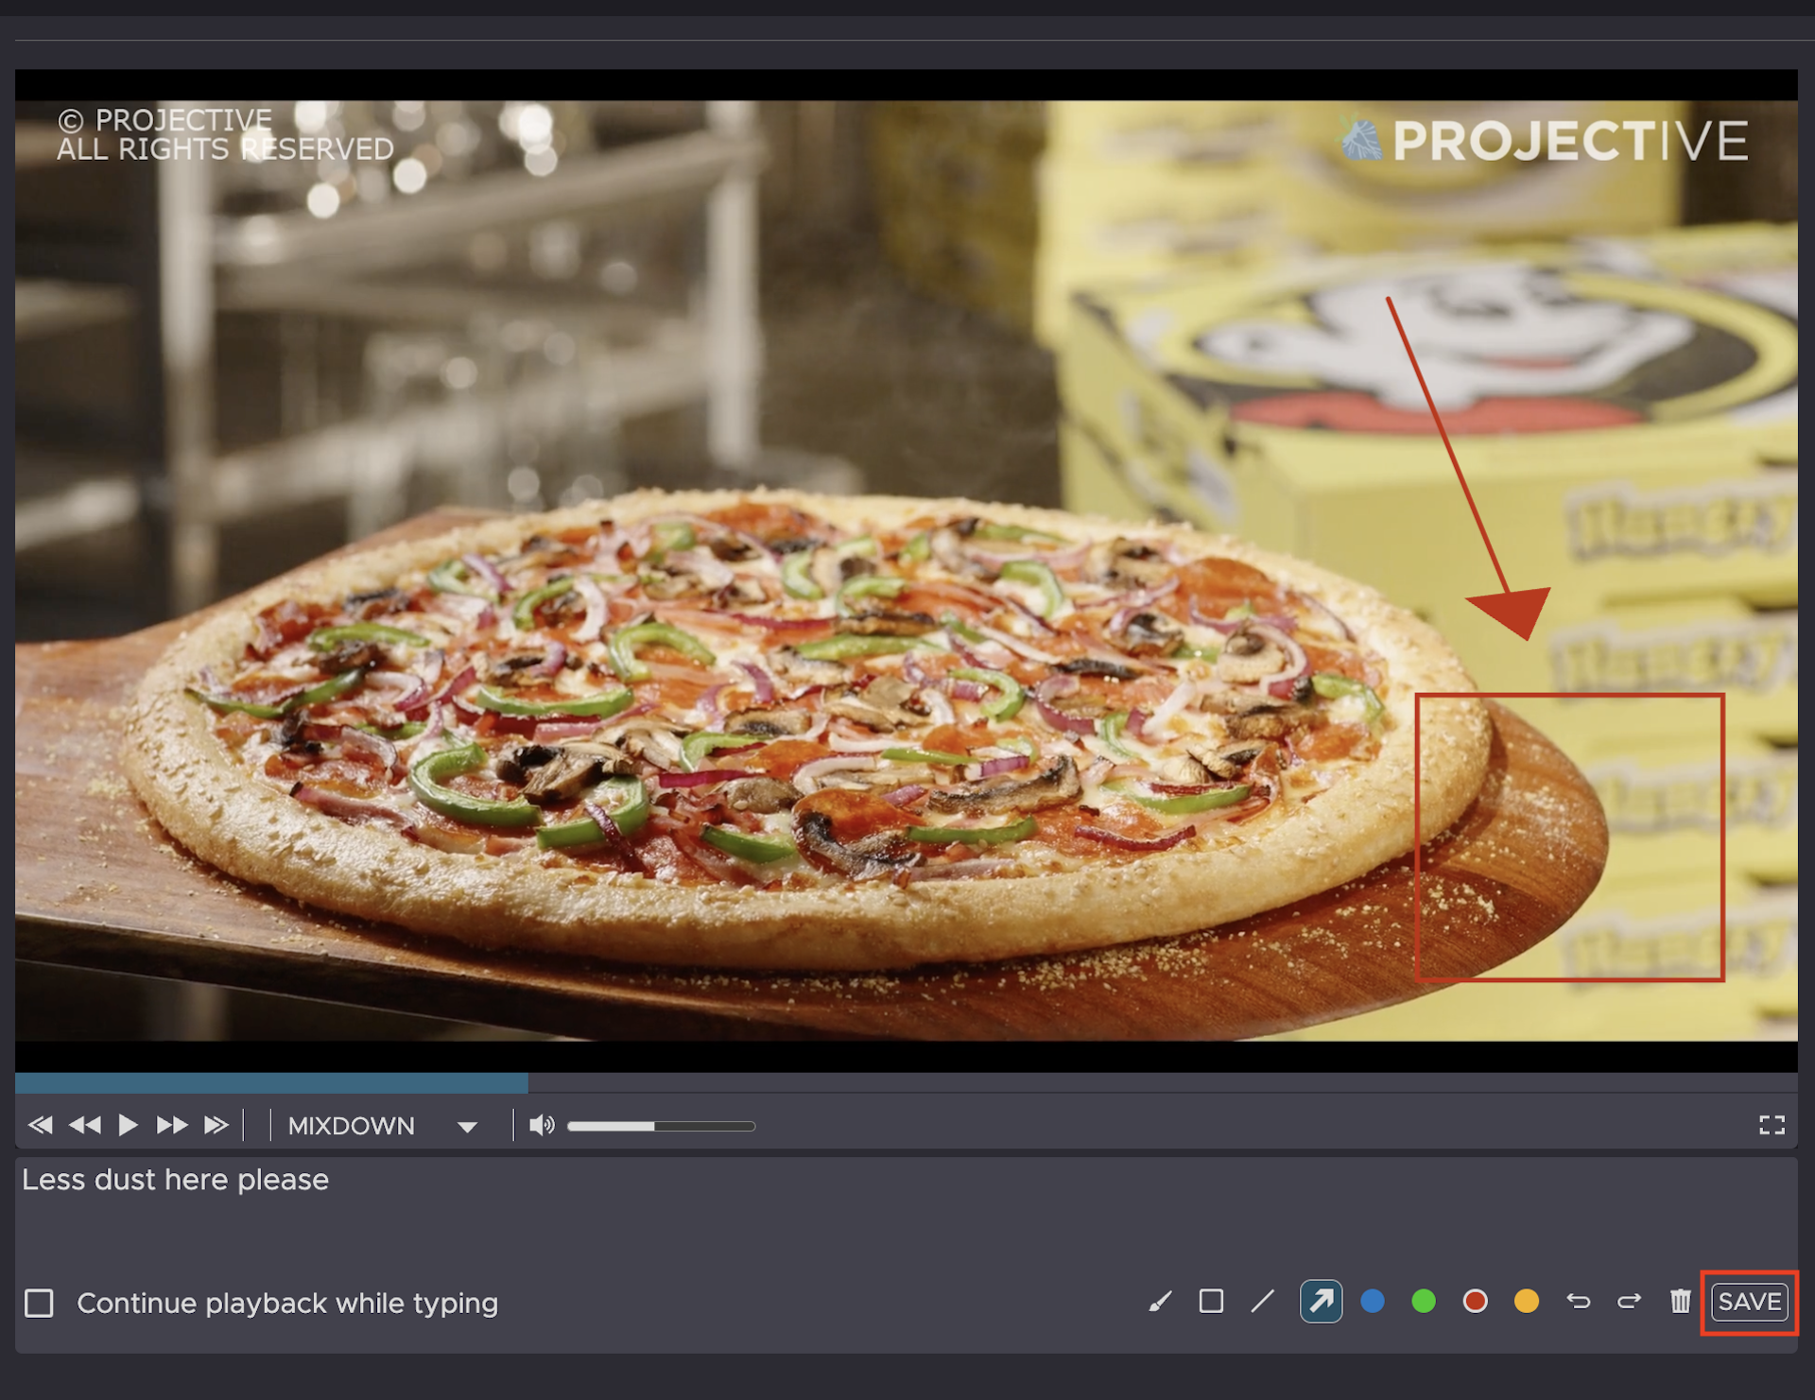Click the MIXDOWN dropdown arrow
1815x1400 pixels.
(x=467, y=1126)
